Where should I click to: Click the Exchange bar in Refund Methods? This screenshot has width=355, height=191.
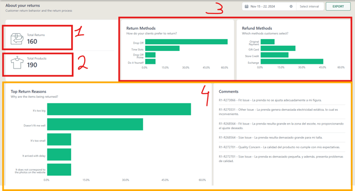(x=292, y=61)
